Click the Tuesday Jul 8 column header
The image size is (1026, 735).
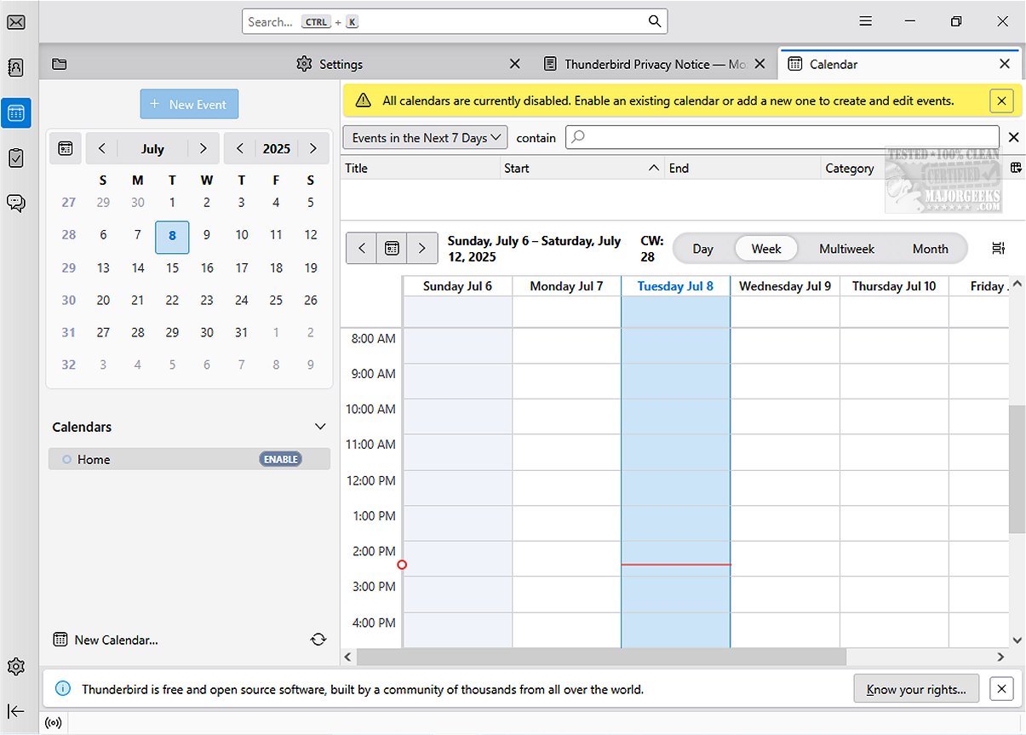click(x=676, y=286)
